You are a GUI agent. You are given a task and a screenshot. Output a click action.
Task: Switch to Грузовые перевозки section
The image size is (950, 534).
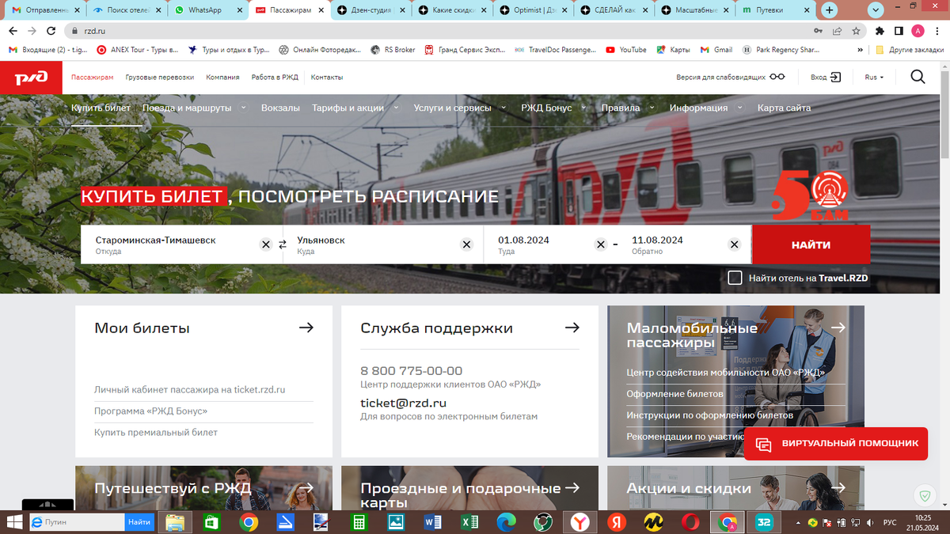pyautogui.click(x=159, y=78)
